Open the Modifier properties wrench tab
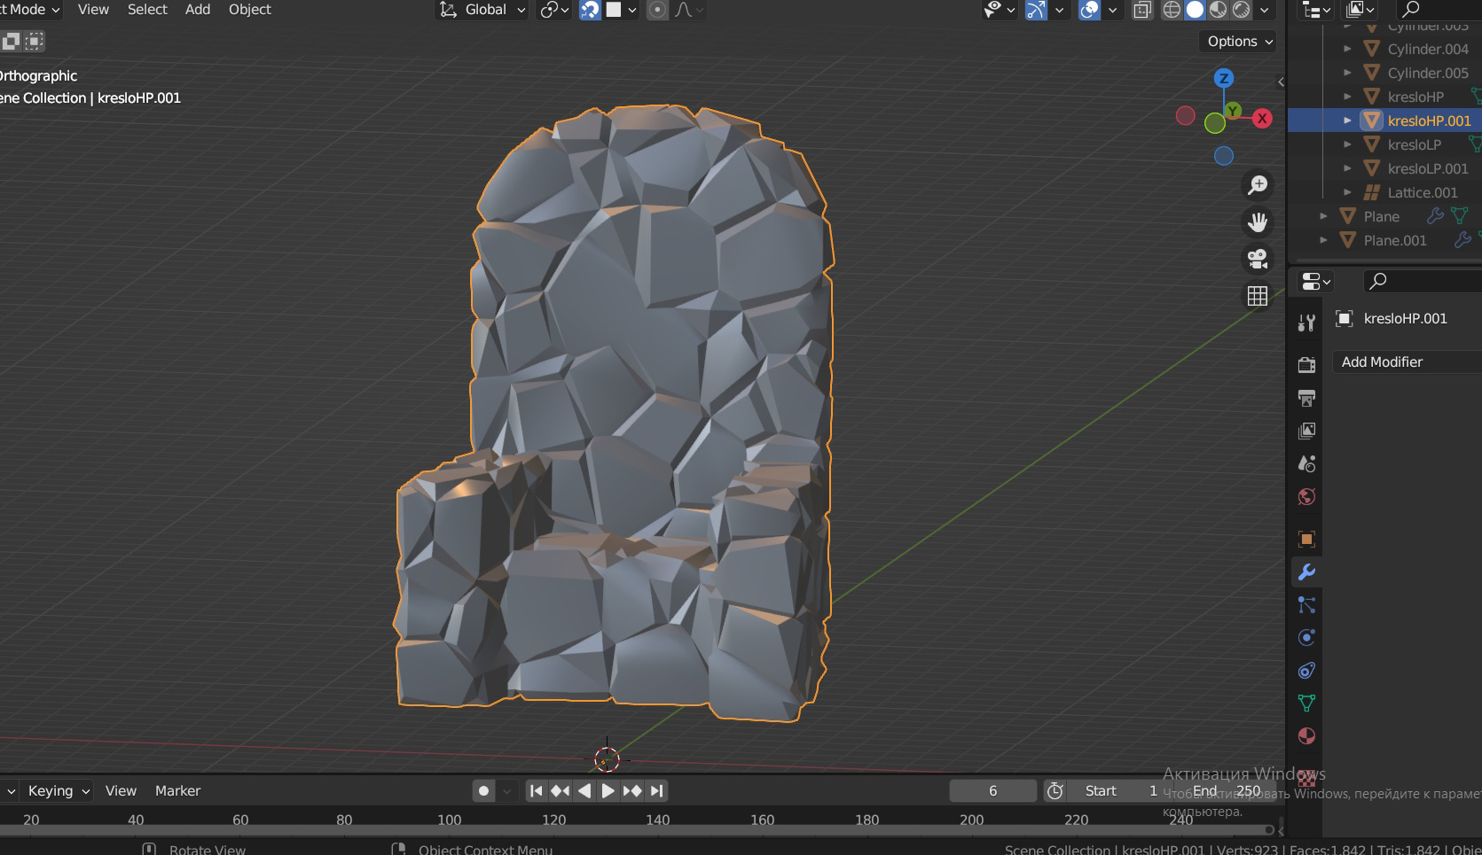The height and width of the screenshot is (855, 1482). click(1306, 572)
